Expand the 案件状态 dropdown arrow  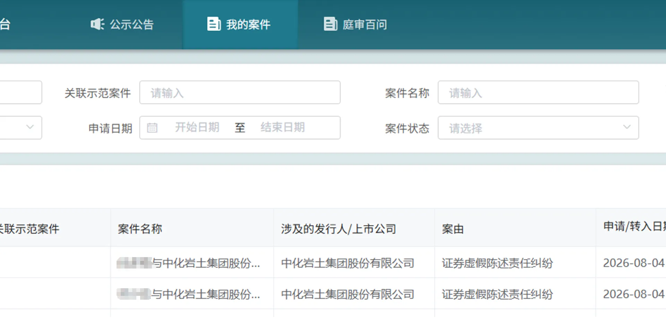(627, 127)
